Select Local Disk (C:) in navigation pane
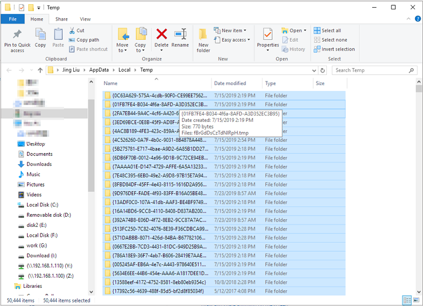Image resolution: width=423 pixels, height=306 pixels. click(x=42, y=205)
